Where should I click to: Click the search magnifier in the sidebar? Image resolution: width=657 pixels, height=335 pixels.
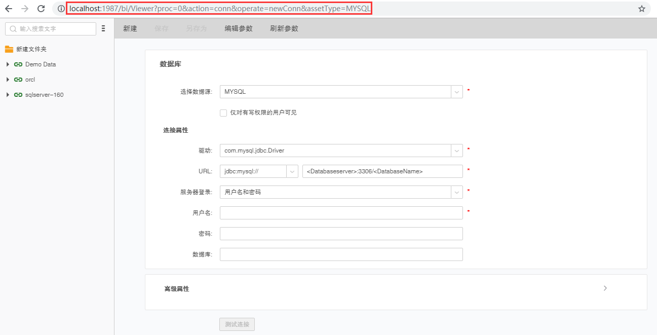click(x=12, y=29)
